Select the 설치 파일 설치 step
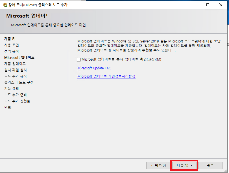This screenshot has width=229, height=173. click(x=16, y=70)
